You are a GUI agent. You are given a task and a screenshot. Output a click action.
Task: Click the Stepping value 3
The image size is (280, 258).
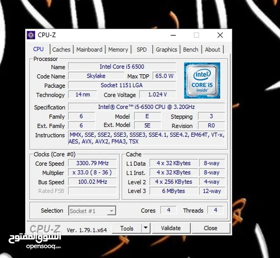[211, 116]
